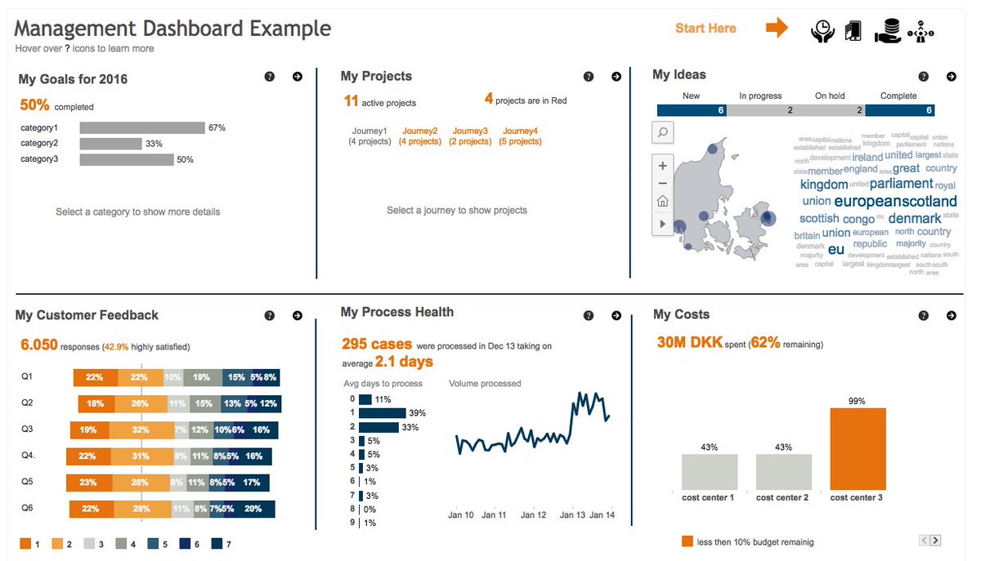Click 'europeanscotland' in the word cloud
The width and height of the screenshot is (981, 561).
tap(895, 201)
